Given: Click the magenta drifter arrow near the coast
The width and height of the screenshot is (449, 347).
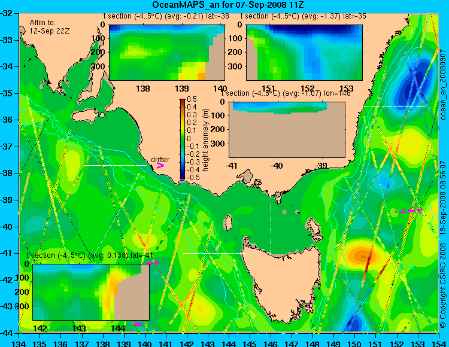Looking at the screenshot, I should pos(160,166).
